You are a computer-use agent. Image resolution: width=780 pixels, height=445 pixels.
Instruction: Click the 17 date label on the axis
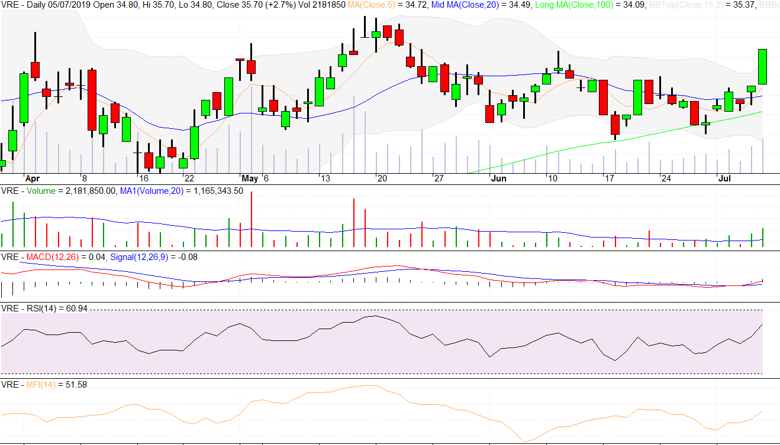[x=609, y=178]
